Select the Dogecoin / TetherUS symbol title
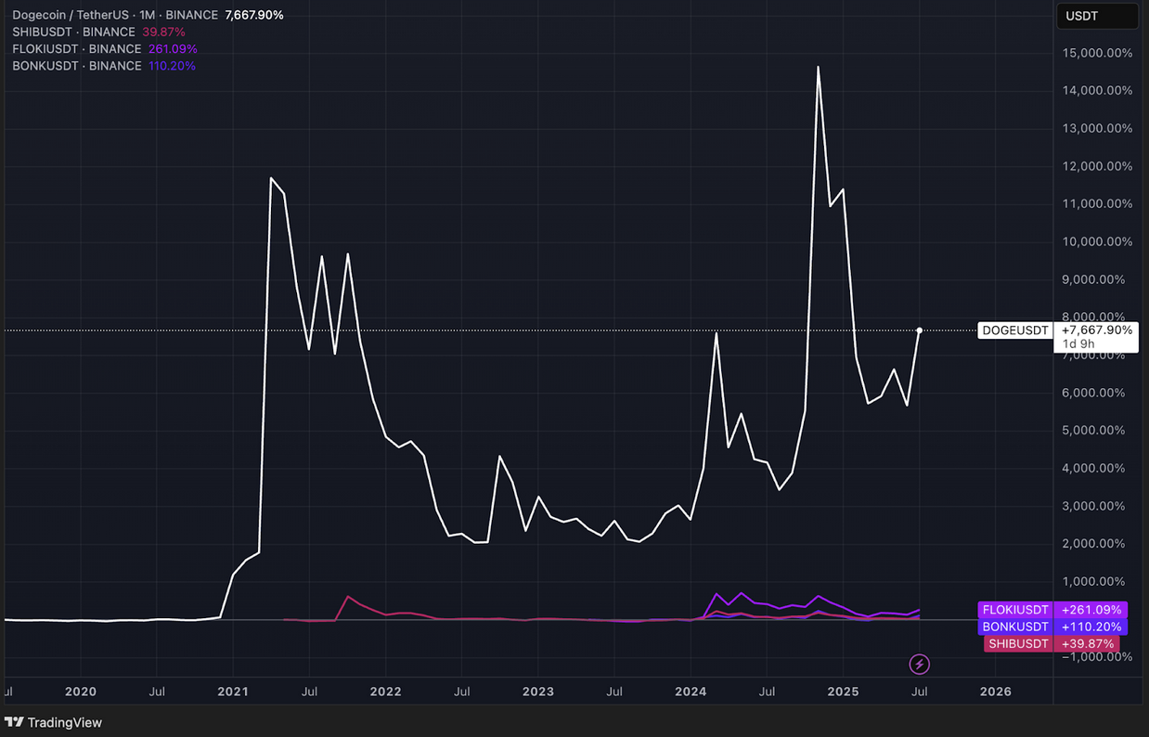Image resolution: width=1149 pixels, height=737 pixels. coord(115,15)
